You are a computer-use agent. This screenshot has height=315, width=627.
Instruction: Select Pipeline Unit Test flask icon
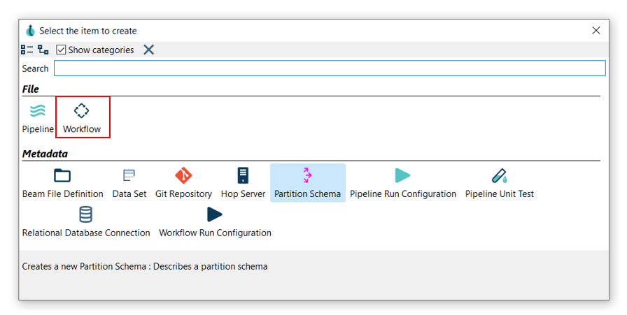pos(499,175)
